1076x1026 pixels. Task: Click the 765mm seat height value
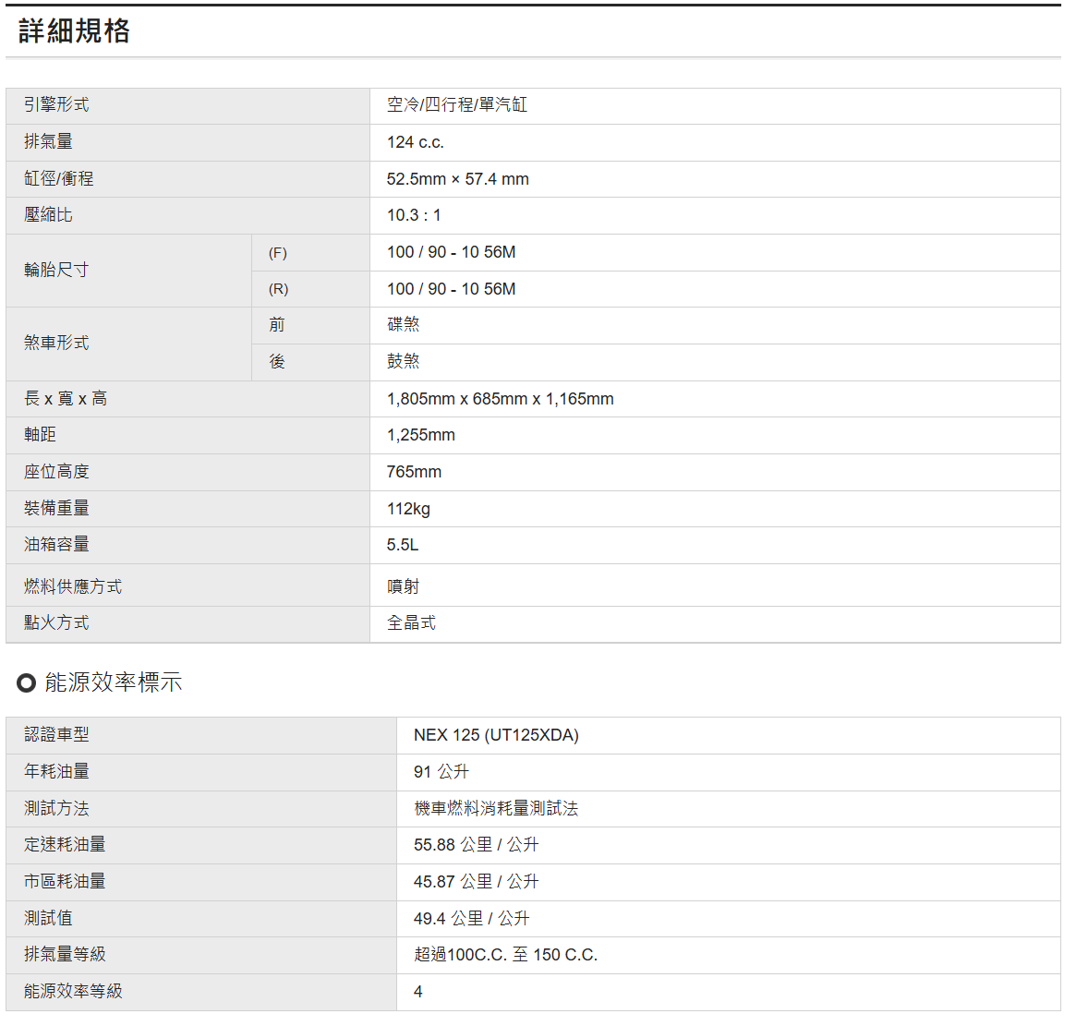tap(414, 472)
